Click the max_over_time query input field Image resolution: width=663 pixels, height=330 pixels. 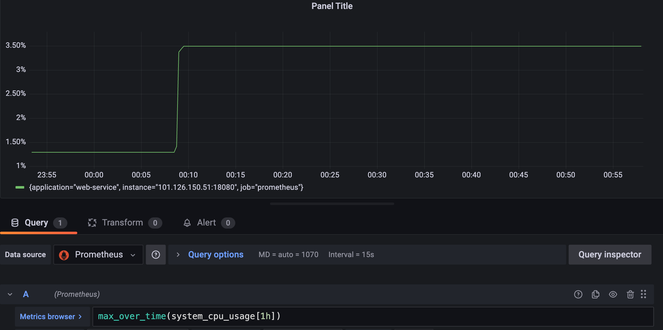372,316
